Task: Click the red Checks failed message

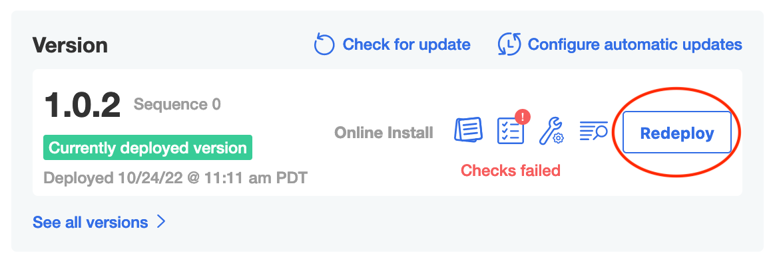Action: click(511, 171)
